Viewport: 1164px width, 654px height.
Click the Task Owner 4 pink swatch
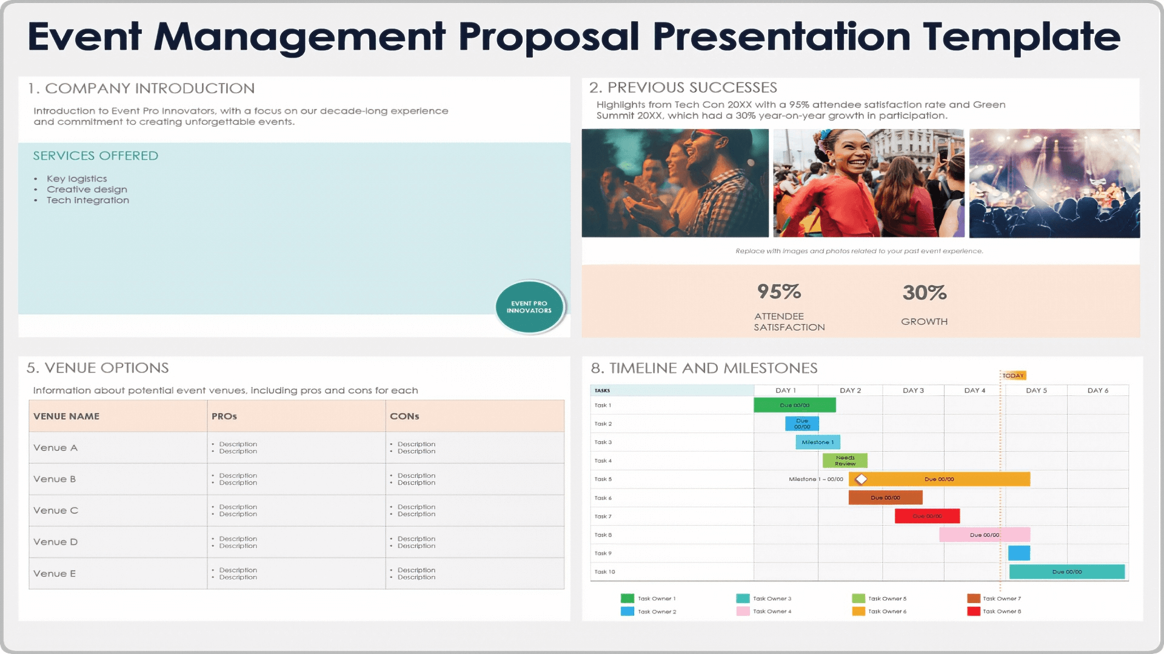pyautogui.click(x=743, y=612)
